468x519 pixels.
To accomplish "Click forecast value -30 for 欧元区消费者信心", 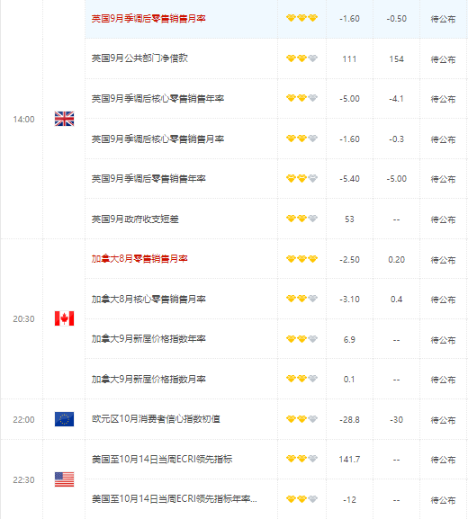I will click(397, 420).
